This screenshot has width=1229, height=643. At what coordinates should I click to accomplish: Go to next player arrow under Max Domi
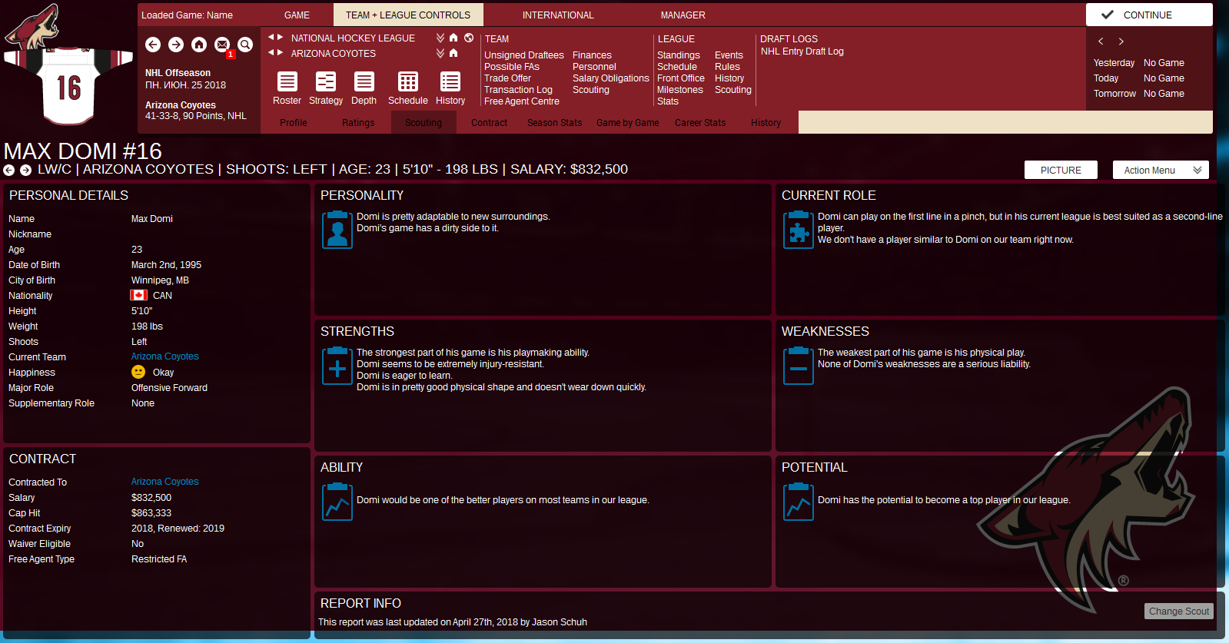pos(25,170)
